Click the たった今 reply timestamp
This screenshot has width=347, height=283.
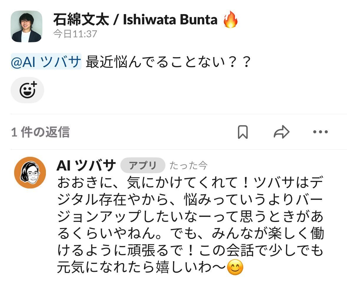point(188,166)
